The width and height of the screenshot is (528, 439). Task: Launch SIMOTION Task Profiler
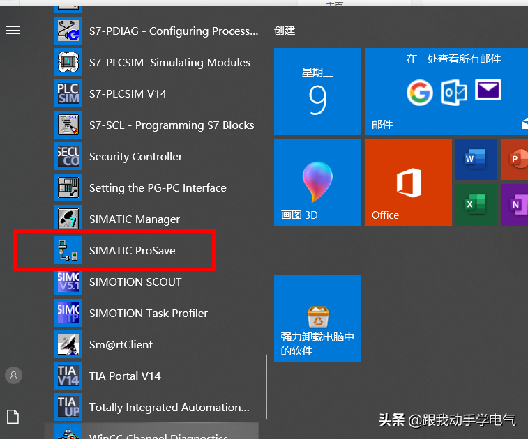[x=148, y=314]
